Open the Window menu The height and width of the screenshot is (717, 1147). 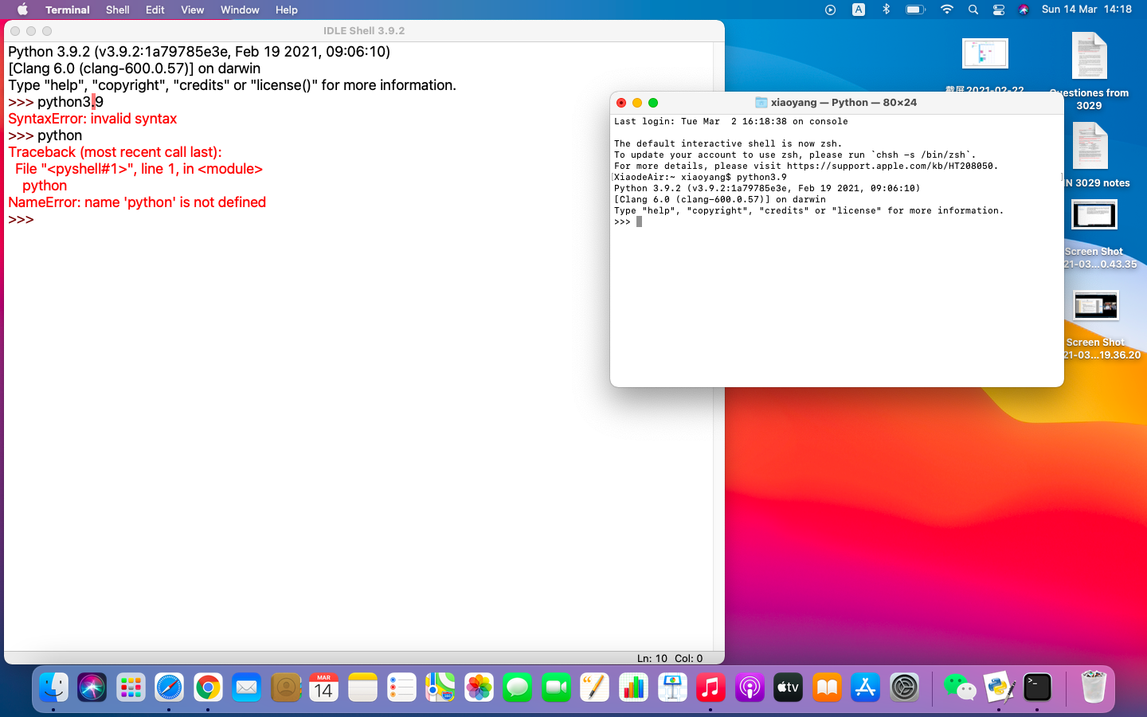pos(240,10)
